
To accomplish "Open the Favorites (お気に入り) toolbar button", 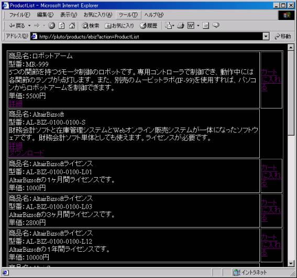I will click(x=119, y=25).
